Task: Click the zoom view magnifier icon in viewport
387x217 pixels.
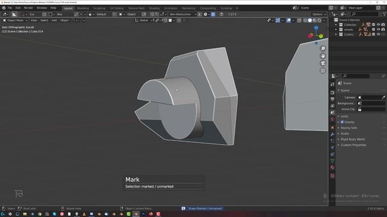Action: point(323,48)
